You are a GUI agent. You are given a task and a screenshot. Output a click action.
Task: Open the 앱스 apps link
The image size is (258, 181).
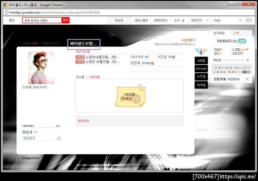(x=218, y=53)
